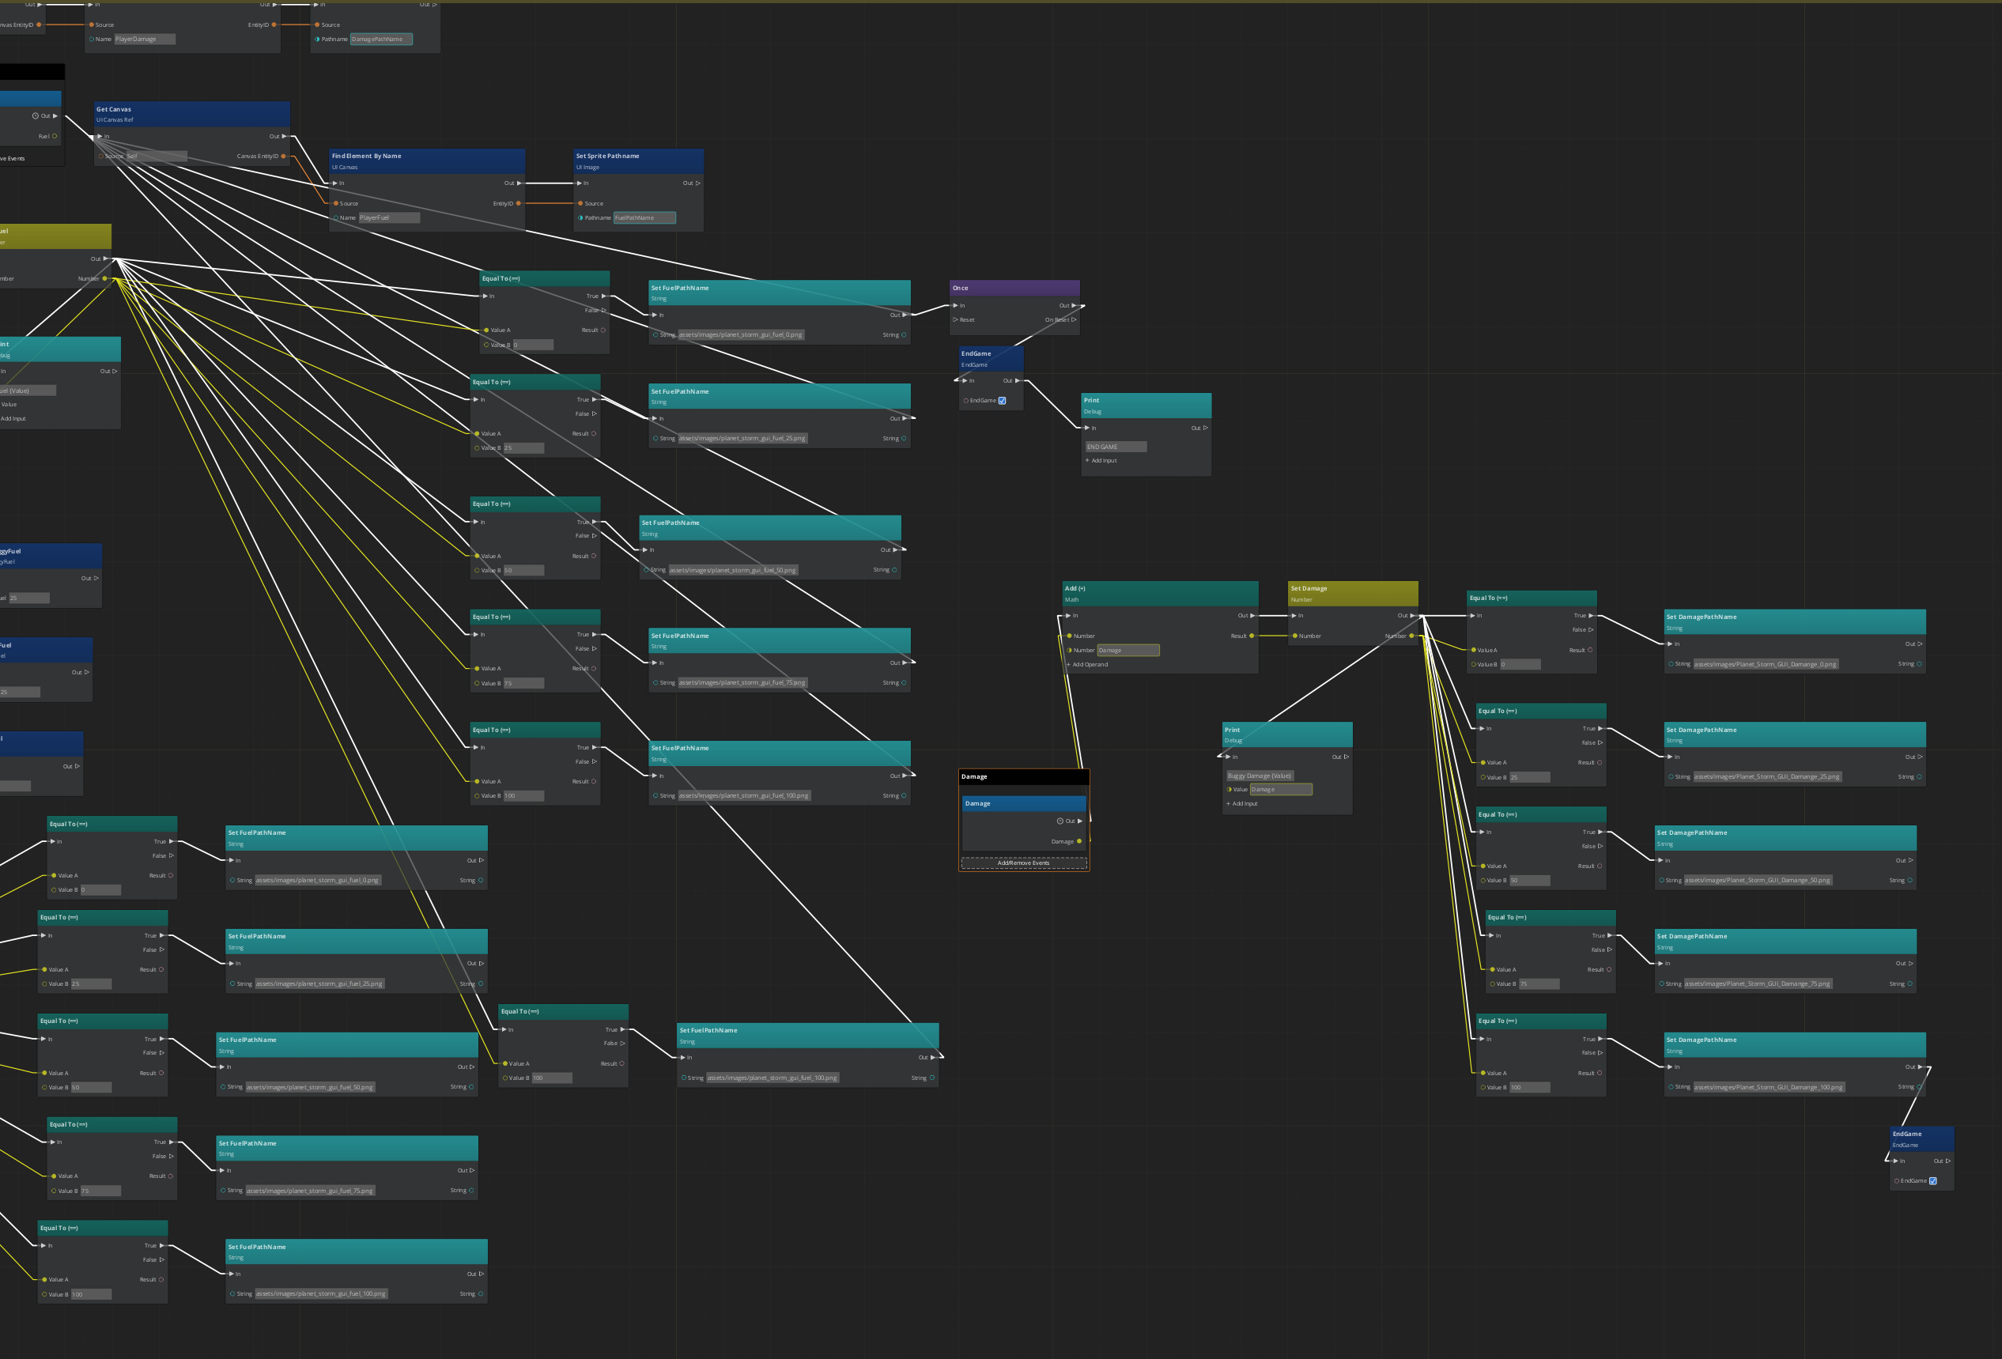Toggle EndGame checkbox in the bottom-right EndGame node

point(1932,1181)
